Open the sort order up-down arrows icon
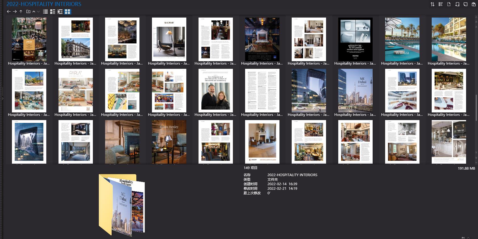Image resolution: width=478 pixels, height=239 pixels. (432, 4)
